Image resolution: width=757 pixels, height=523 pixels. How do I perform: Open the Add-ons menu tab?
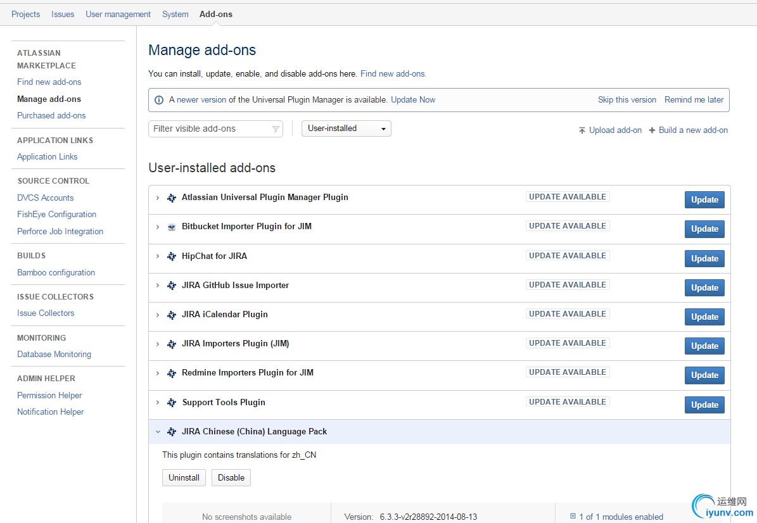(x=216, y=14)
